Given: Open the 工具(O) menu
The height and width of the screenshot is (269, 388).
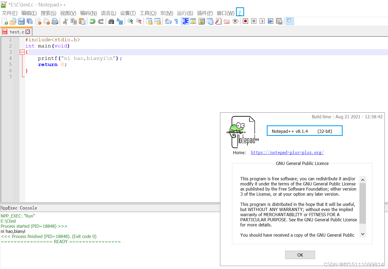Looking at the screenshot, I should click(x=148, y=13).
